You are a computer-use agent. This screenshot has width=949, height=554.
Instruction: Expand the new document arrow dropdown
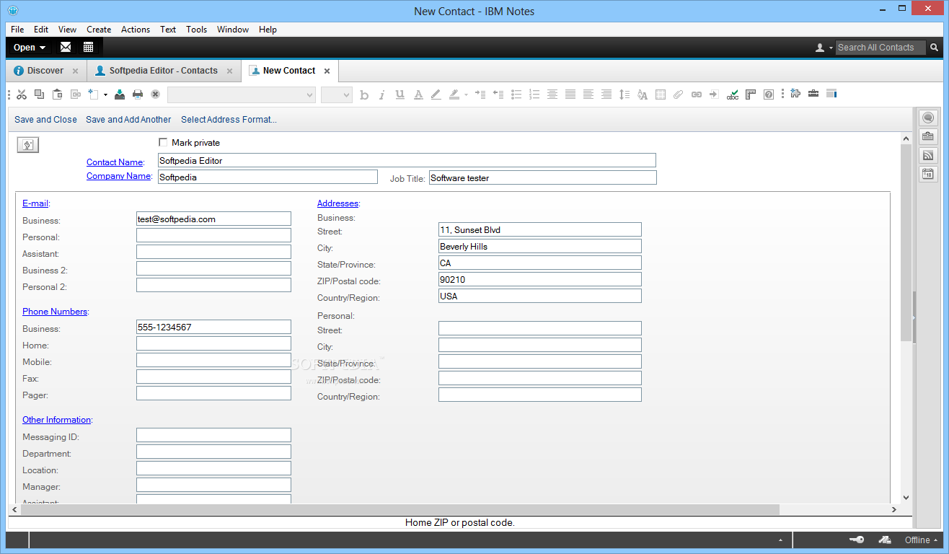pos(105,94)
